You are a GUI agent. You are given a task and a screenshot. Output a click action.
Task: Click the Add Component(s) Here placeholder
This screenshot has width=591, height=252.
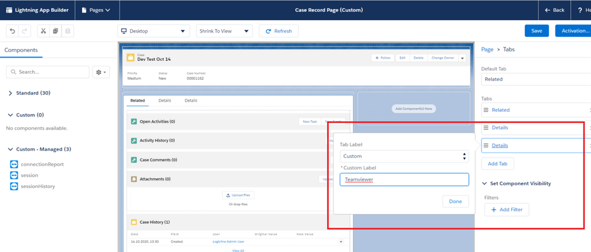(x=413, y=108)
